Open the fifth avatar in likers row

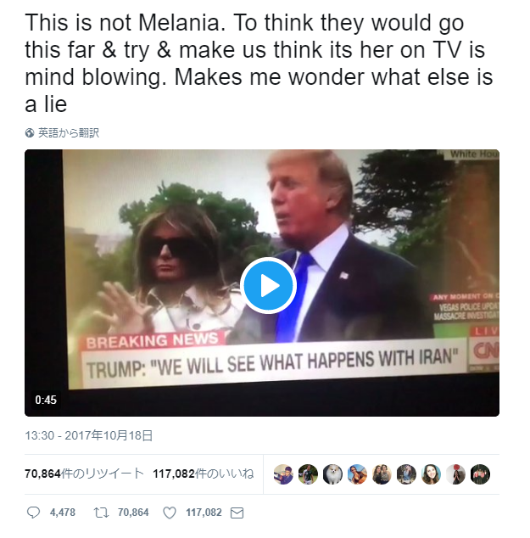[382, 474]
